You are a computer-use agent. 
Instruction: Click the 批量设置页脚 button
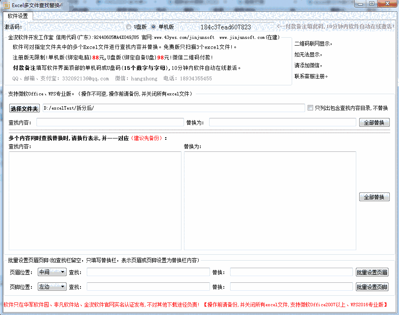pyautogui.click(x=372, y=287)
